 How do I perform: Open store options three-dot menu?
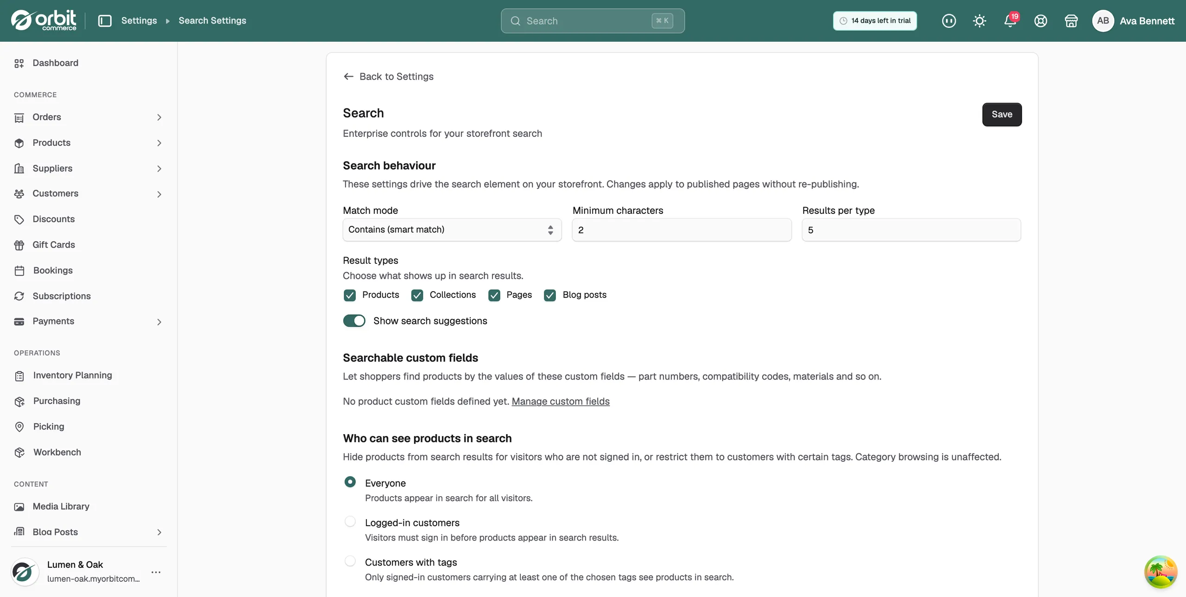point(156,572)
